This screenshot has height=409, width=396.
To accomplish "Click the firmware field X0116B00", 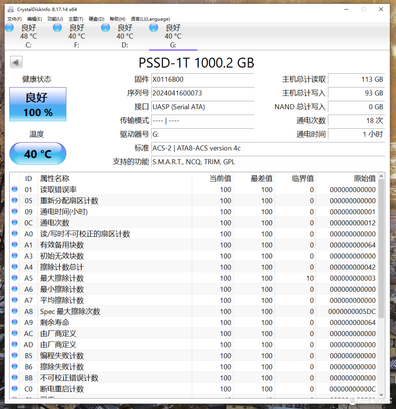I will [203, 79].
